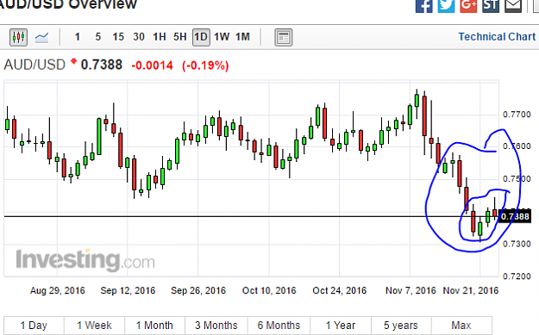Viewport: 539px width, 335px height.
Task: Click the (-0.19%) percent change
Action: (205, 65)
